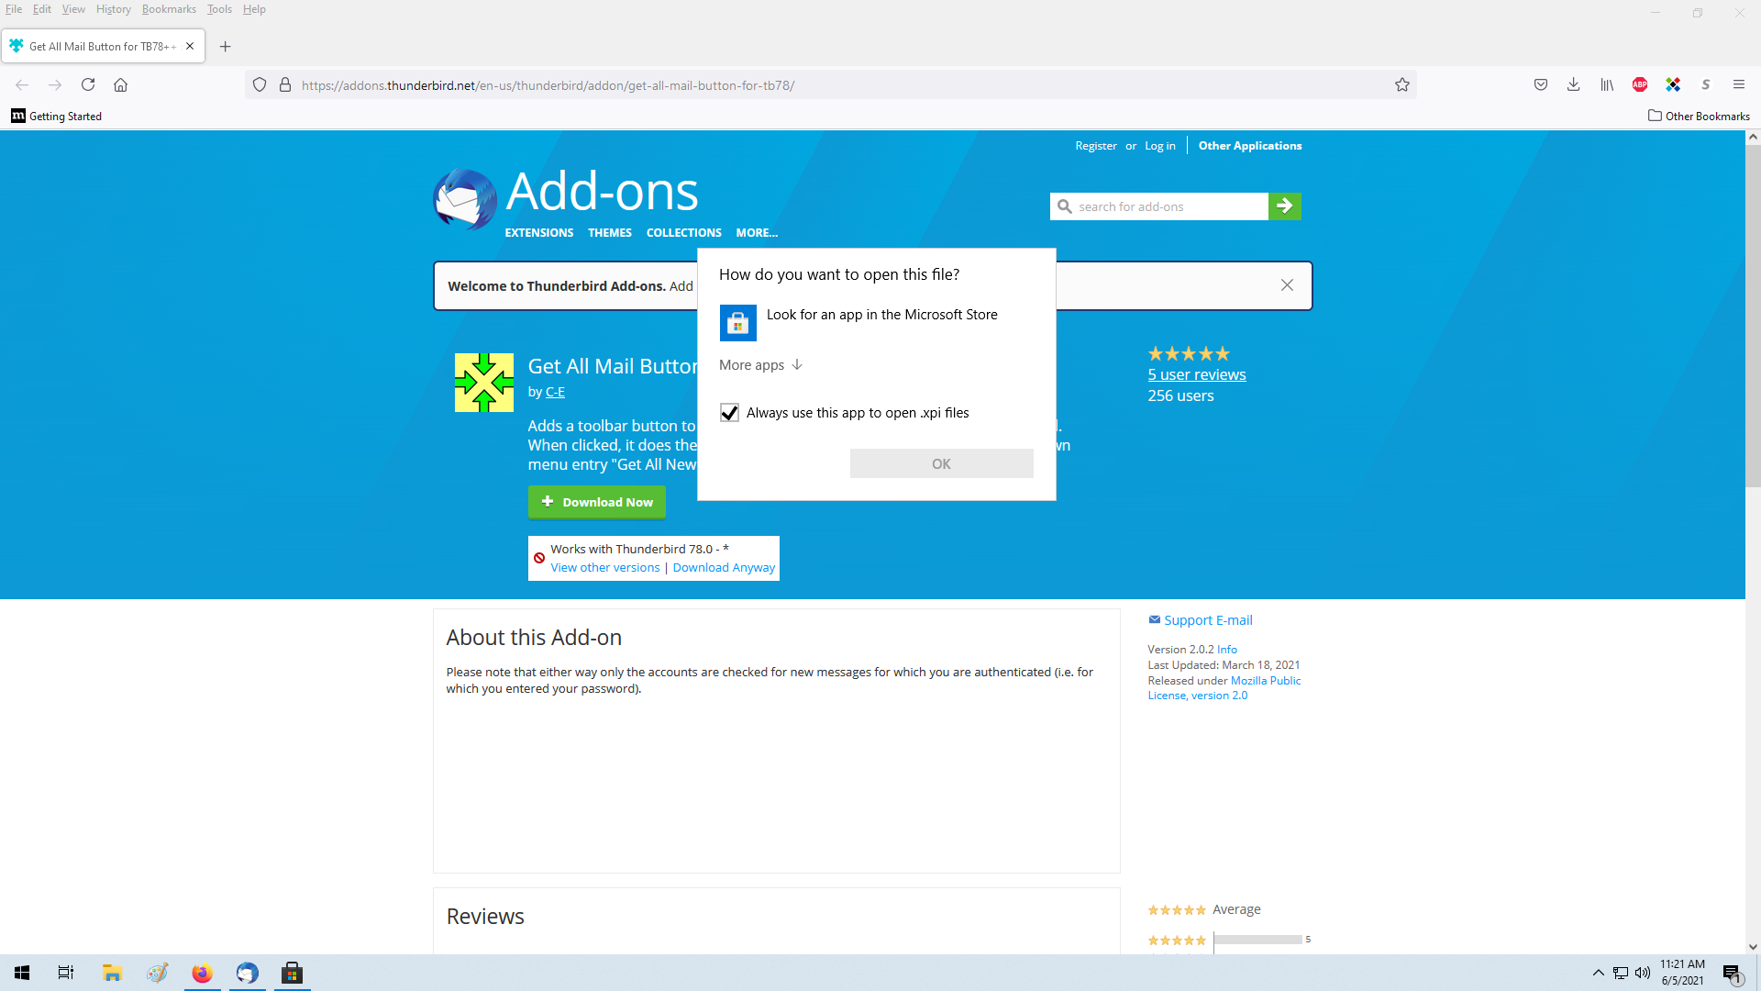Click the browser Back arrow

pos(22,84)
